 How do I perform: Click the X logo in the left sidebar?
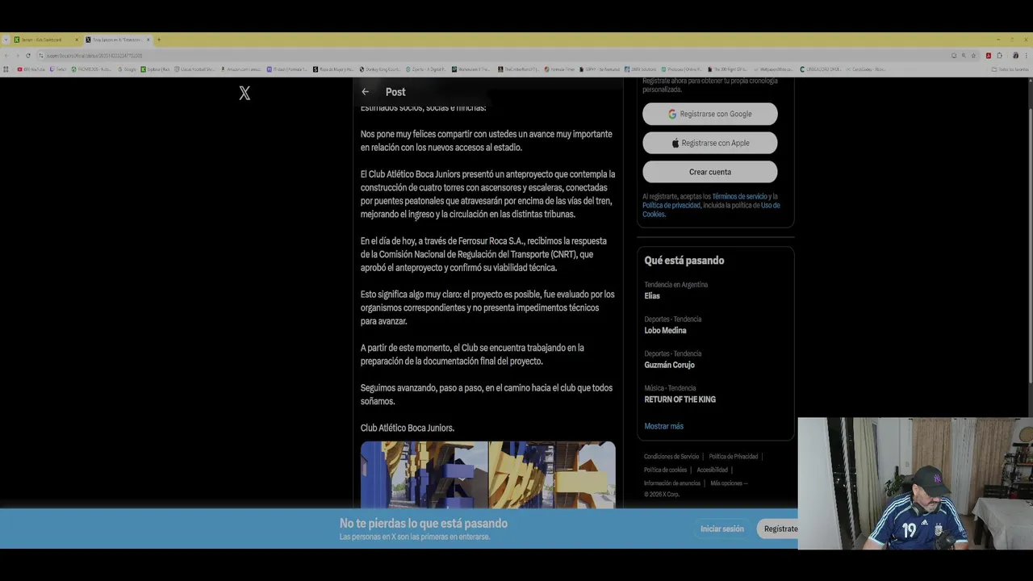pyautogui.click(x=245, y=94)
